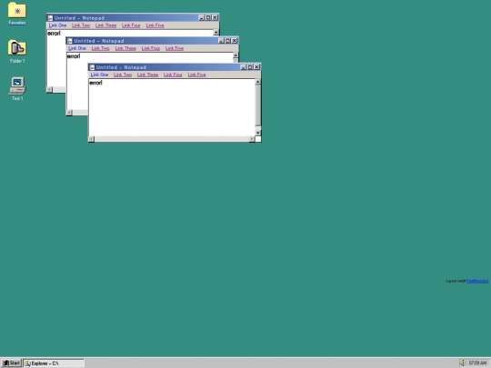
Task: Click the front Notepad title bar
Action: click(x=175, y=67)
